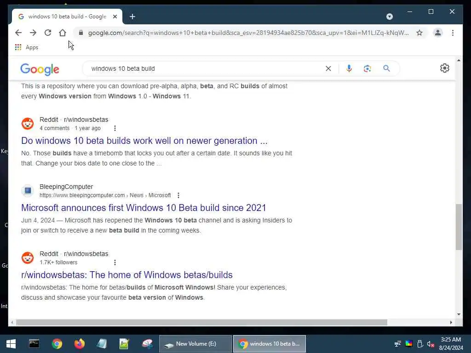Viewport: 471px width, 353px height.
Task: Open more options for BleepingComputer result
Action: [x=178, y=195]
